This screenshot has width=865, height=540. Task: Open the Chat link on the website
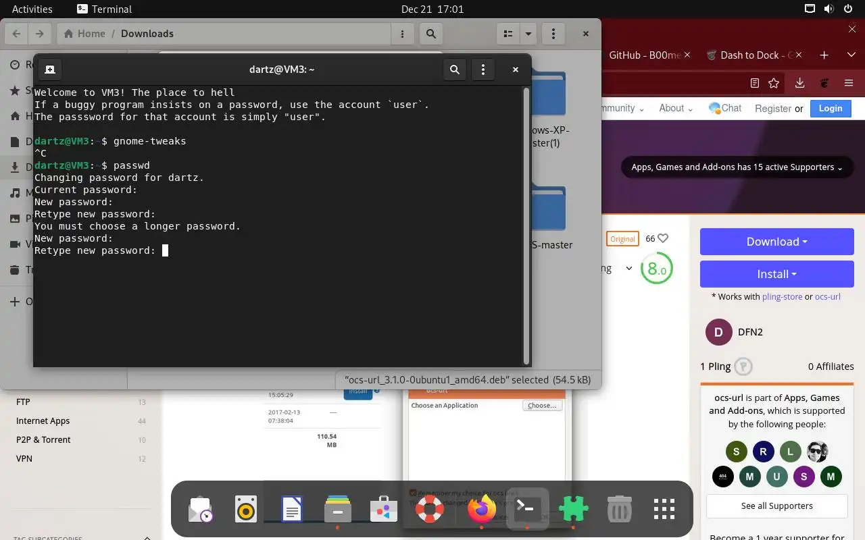tap(724, 108)
